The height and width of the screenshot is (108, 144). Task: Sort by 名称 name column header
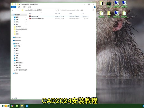(30, 13)
